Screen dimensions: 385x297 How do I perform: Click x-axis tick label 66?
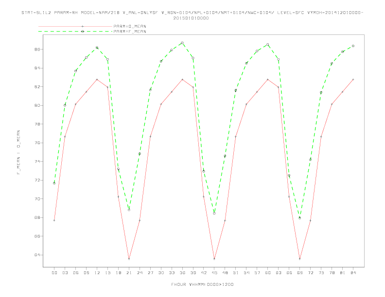tap(289, 273)
